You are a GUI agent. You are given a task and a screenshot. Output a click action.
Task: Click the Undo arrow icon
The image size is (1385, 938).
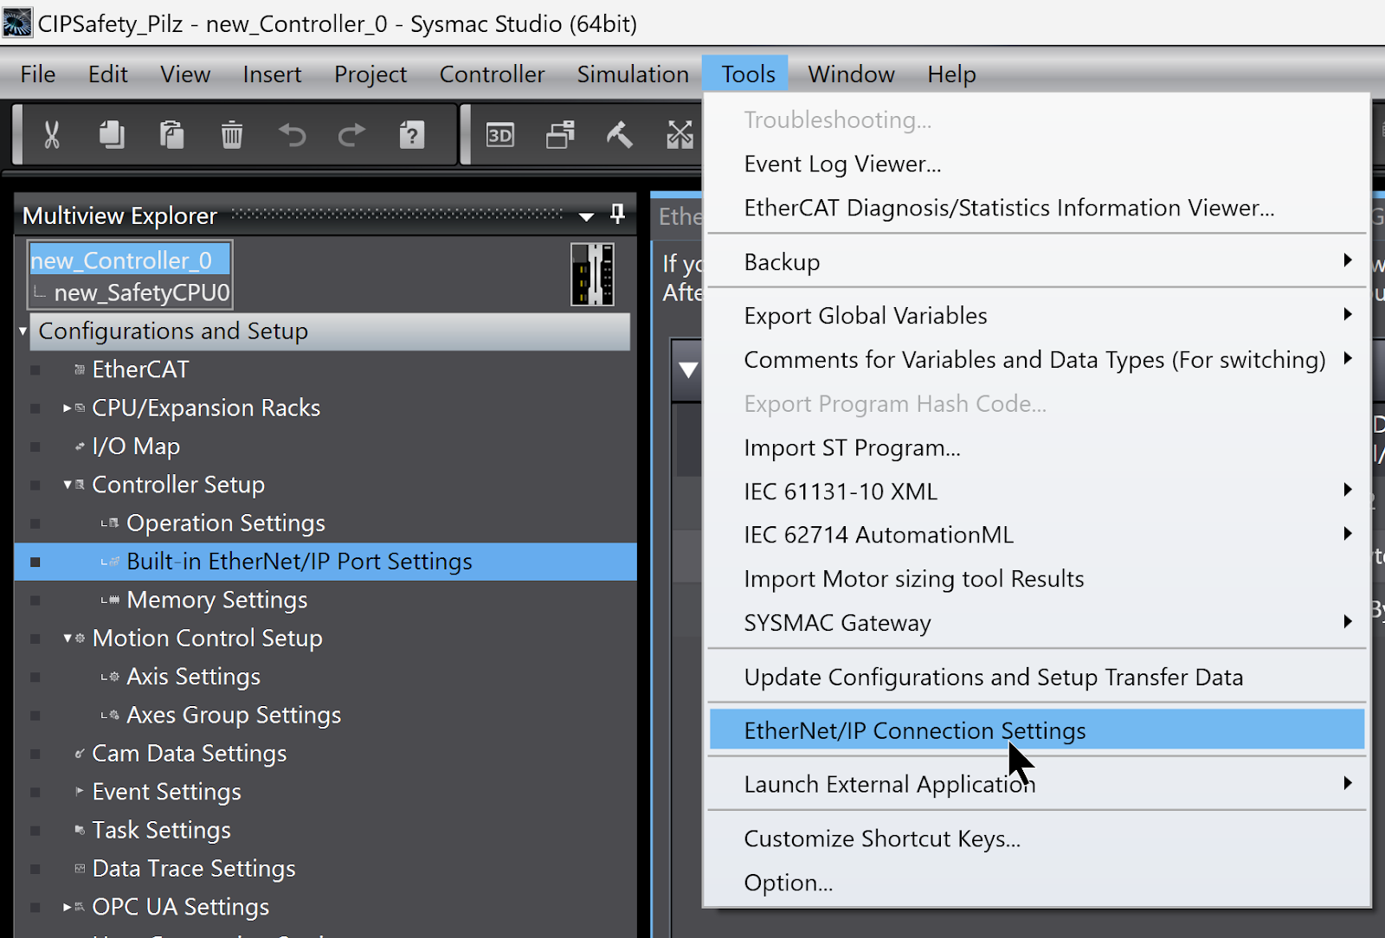point(292,135)
